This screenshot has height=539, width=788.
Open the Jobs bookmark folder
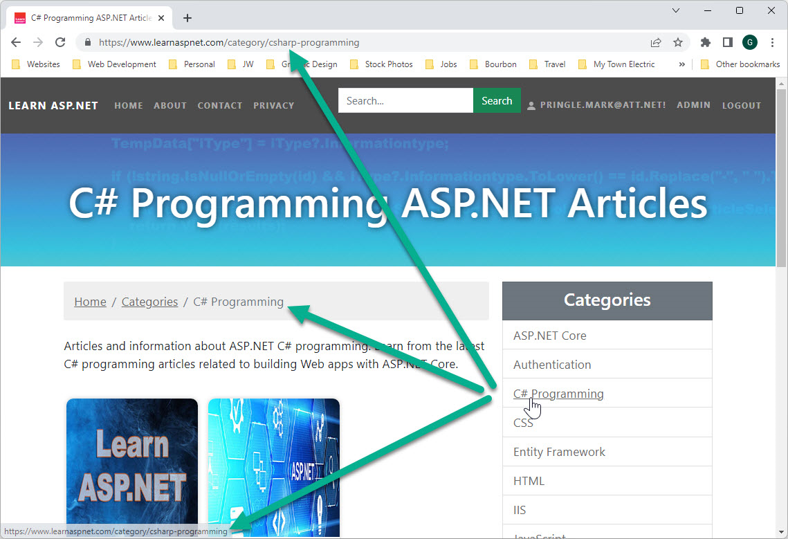pos(441,64)
